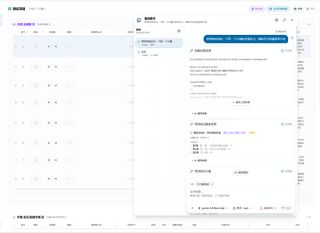Click the blue user message bubble
This screenshot has width=320, height=233.
point(246,39)
